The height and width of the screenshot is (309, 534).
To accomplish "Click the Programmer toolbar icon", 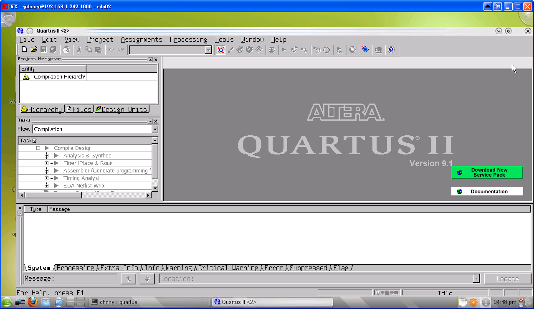I will tap(365, 50).
